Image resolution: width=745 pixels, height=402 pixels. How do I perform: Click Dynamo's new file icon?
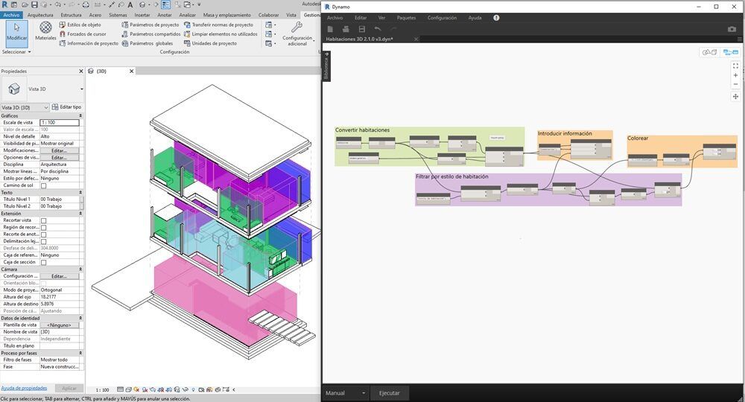tap(331, 29)
